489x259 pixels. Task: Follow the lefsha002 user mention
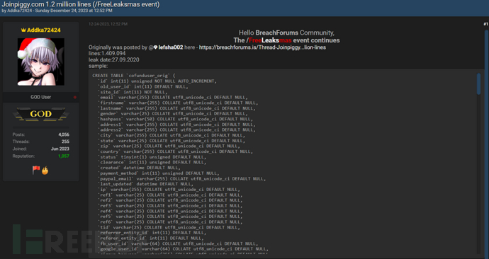171,47
